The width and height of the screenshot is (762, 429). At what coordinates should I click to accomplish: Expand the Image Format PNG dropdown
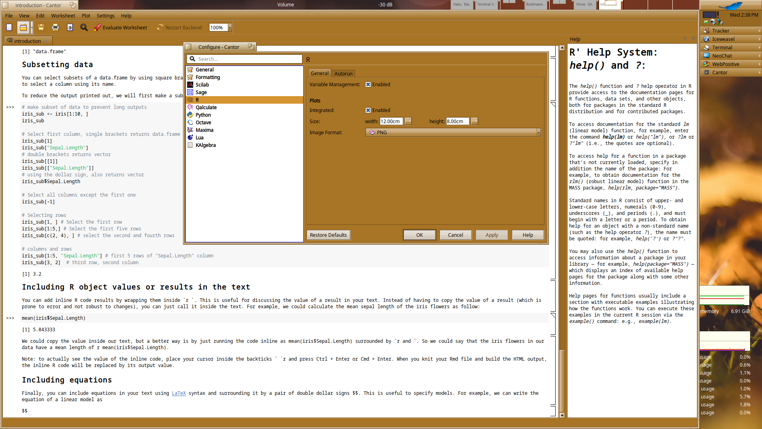452,132
